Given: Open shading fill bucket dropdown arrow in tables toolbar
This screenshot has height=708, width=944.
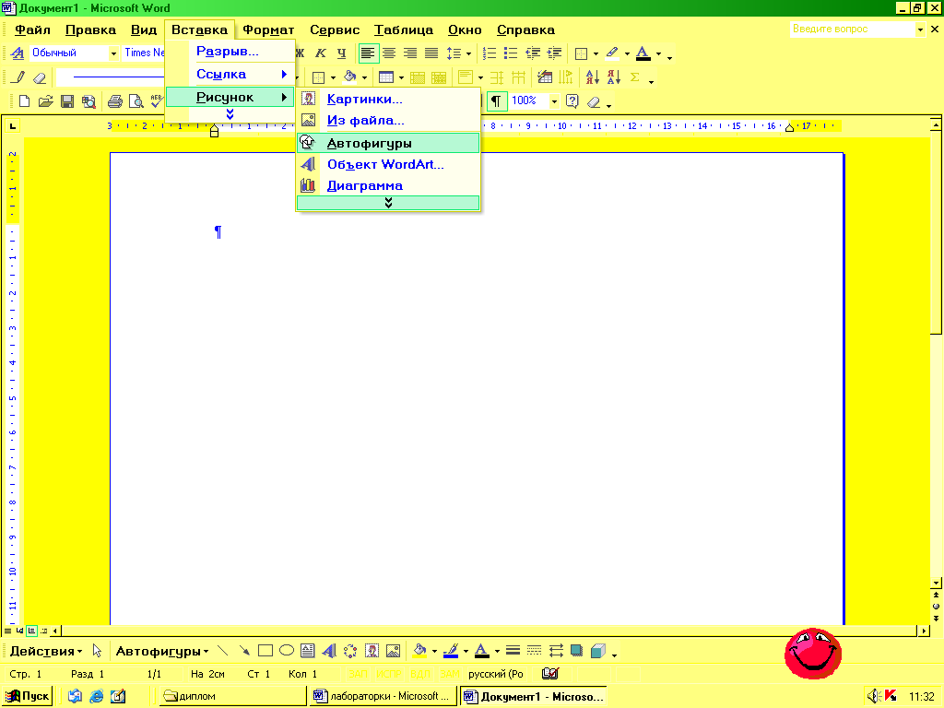Looking at the screenshot, I should coord(364,77).
